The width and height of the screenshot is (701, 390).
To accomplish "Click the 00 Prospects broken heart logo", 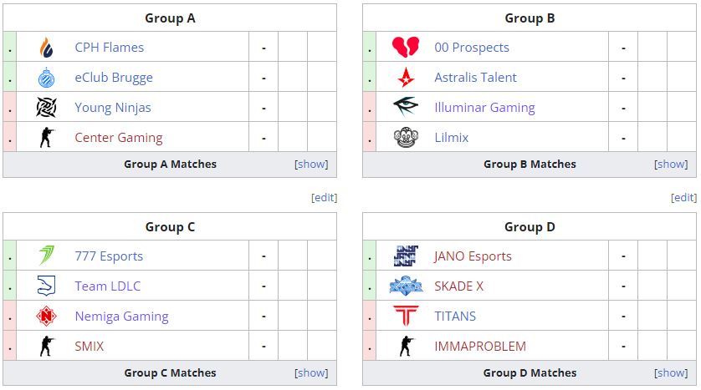I will coord(406,48).
